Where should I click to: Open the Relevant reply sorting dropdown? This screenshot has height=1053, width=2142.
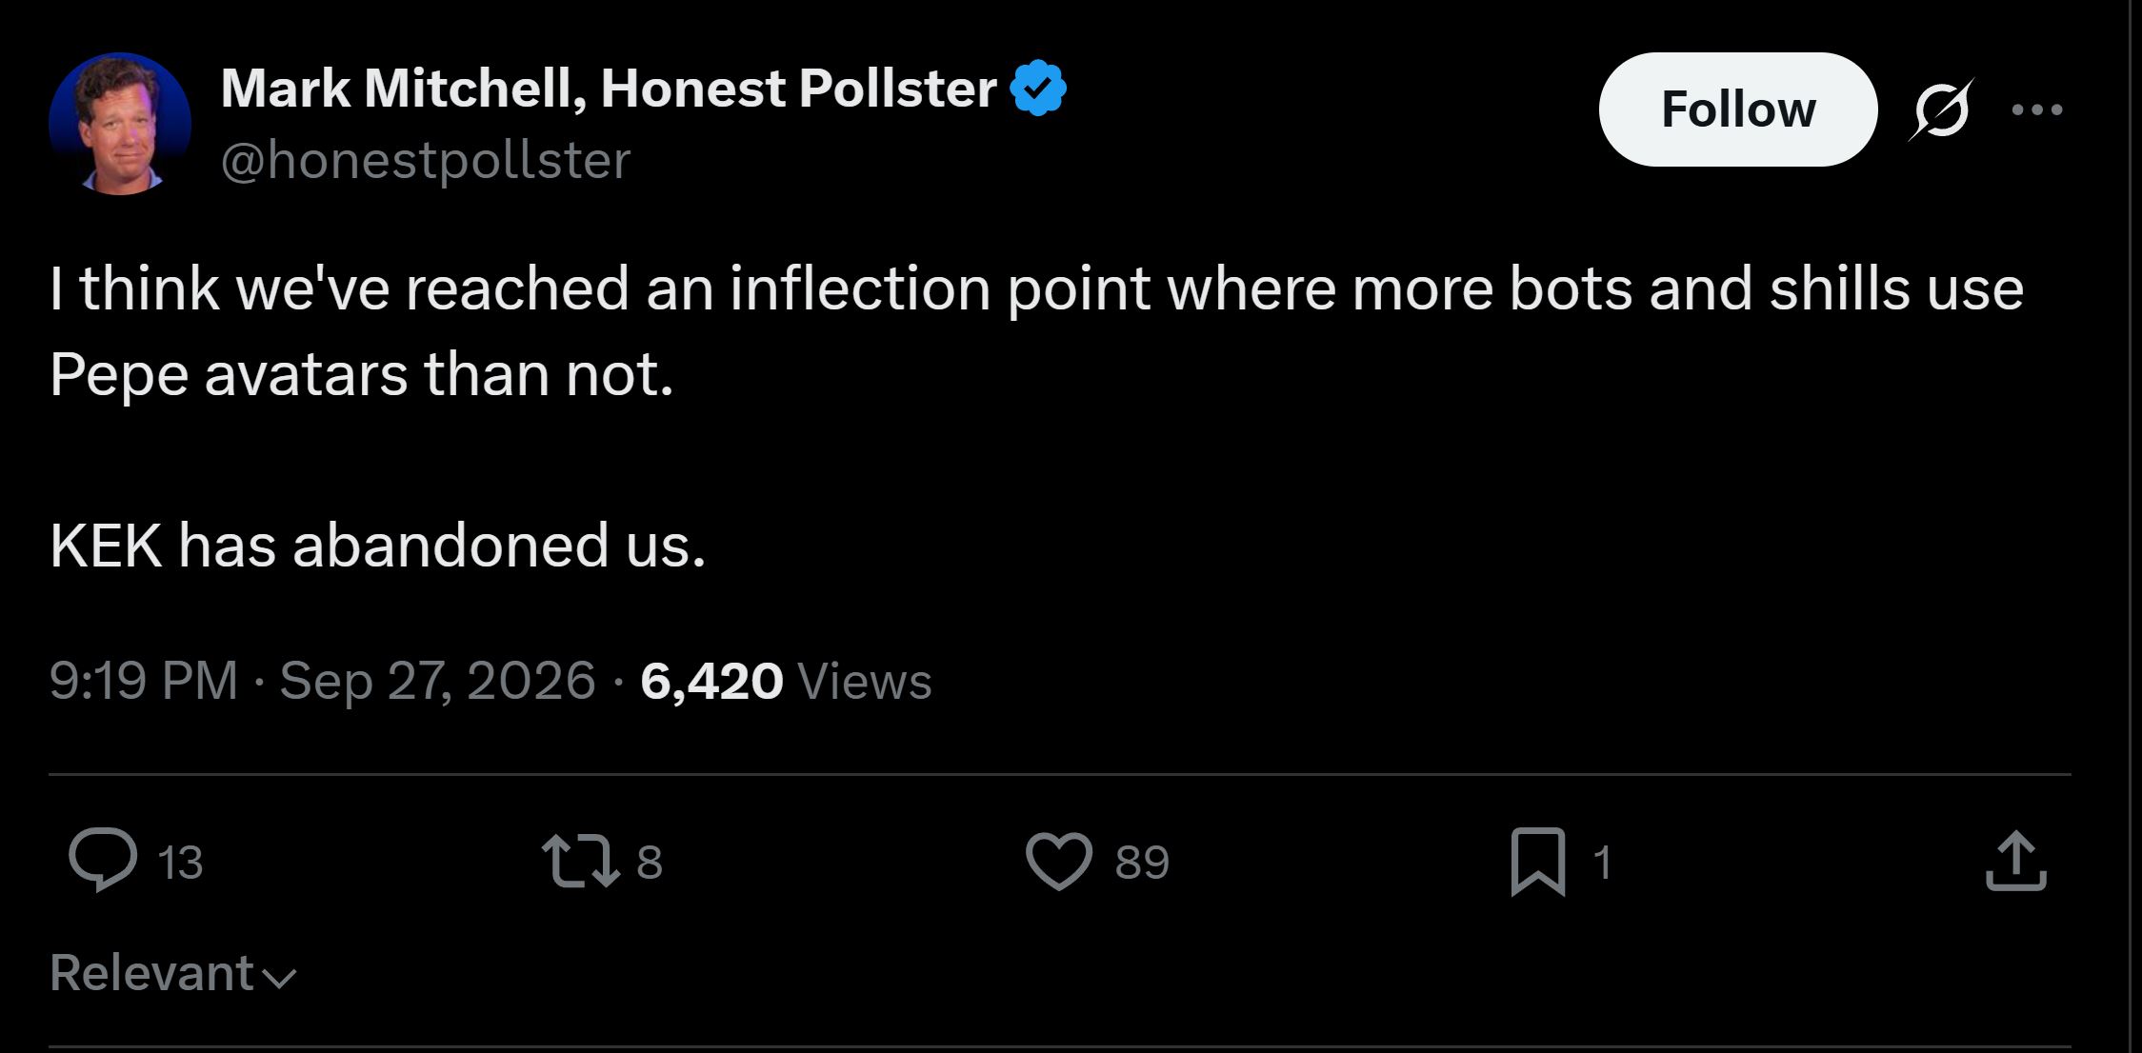click(173, 973)
